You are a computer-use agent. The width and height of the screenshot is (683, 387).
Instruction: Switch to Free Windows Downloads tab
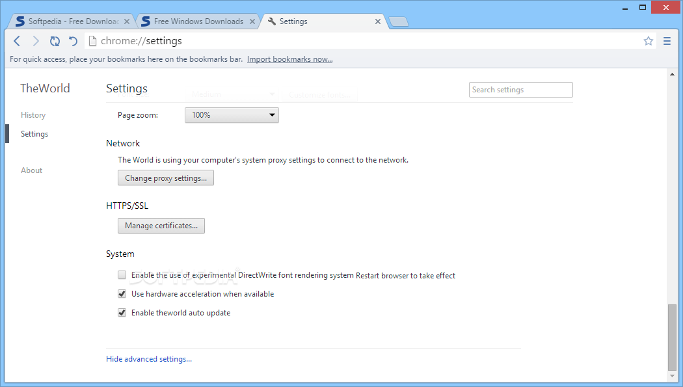point(198,21)
